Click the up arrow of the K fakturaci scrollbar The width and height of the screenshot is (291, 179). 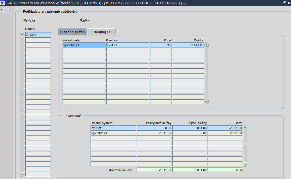(x=245, y=127)
